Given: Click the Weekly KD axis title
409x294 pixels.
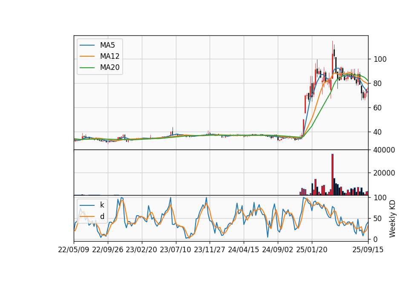Looking at the screenshot, I should click(392, 219).
